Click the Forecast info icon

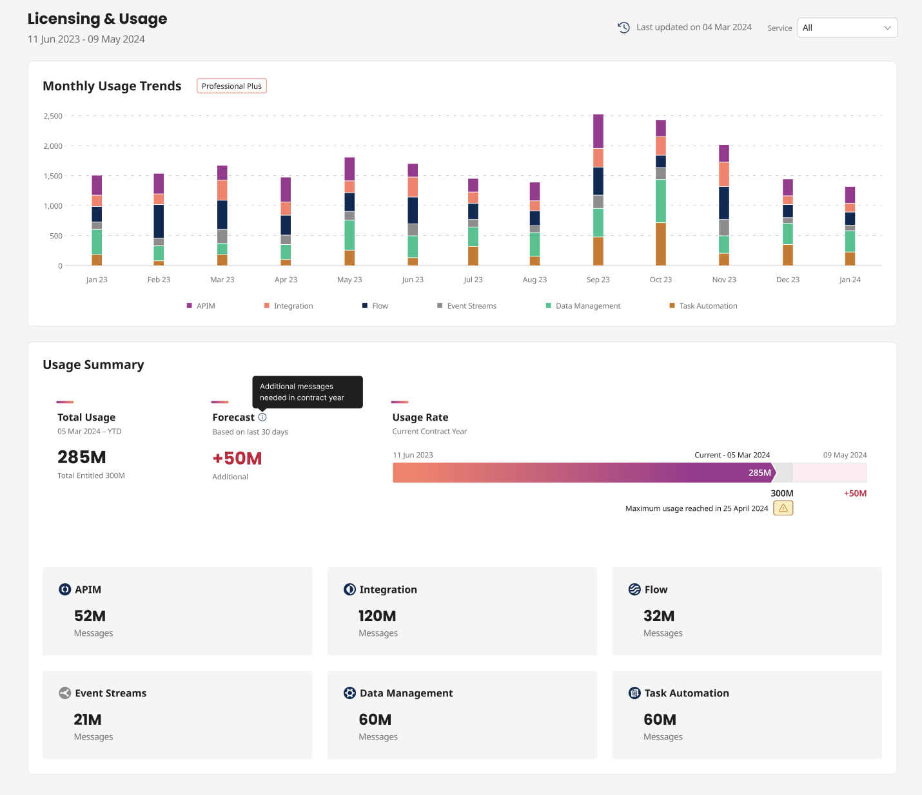pyautogui.click(x=262, y=417)
